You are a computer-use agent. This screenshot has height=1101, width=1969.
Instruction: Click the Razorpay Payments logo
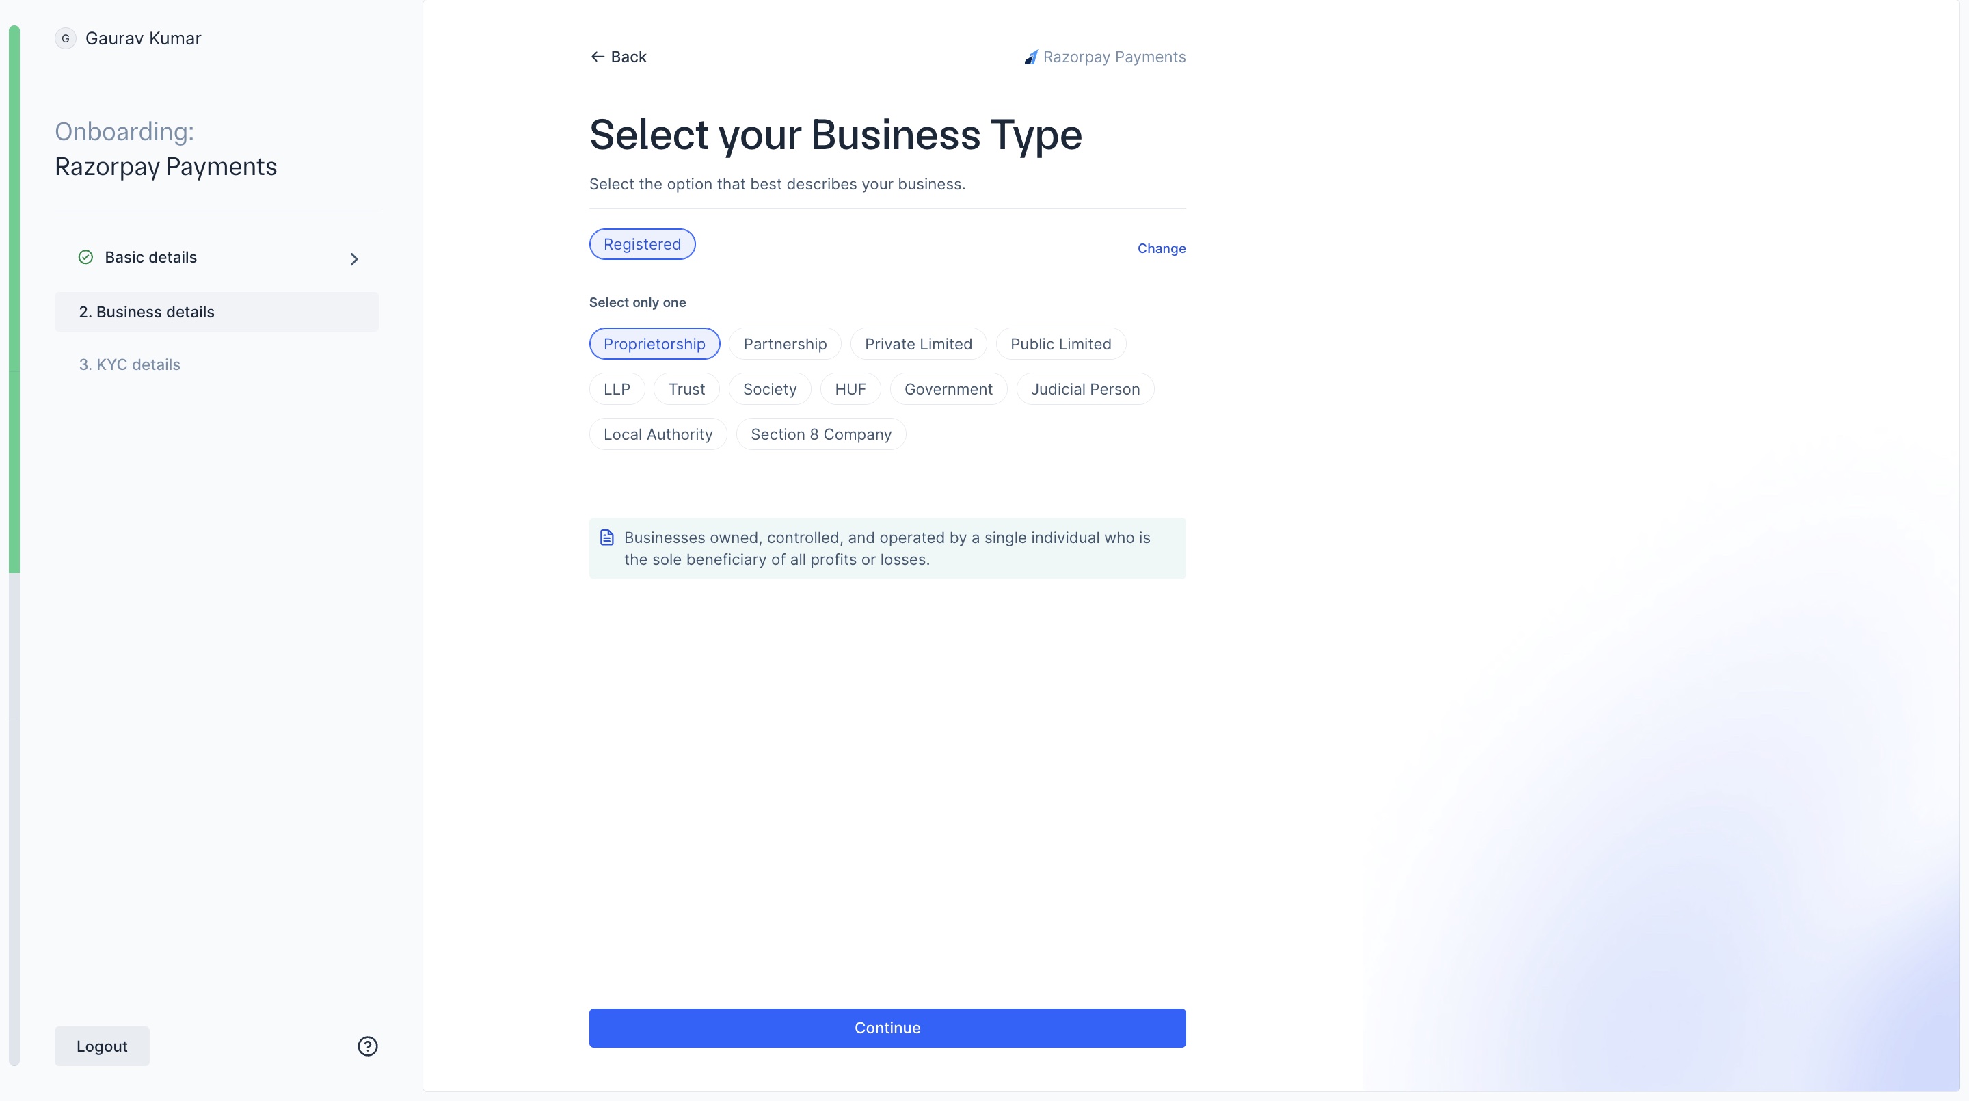(x=1103, y=56)
